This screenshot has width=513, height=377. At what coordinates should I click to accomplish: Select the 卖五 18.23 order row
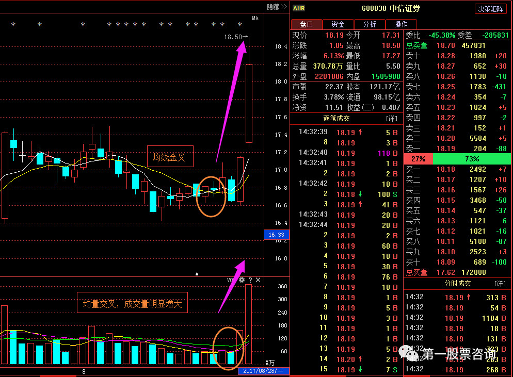coord(457,107)
